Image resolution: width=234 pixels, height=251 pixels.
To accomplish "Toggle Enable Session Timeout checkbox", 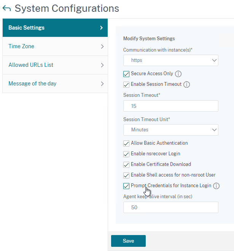I will (x=126, y=85).
